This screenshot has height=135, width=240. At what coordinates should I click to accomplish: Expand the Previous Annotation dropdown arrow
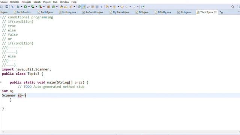(118, 7)
